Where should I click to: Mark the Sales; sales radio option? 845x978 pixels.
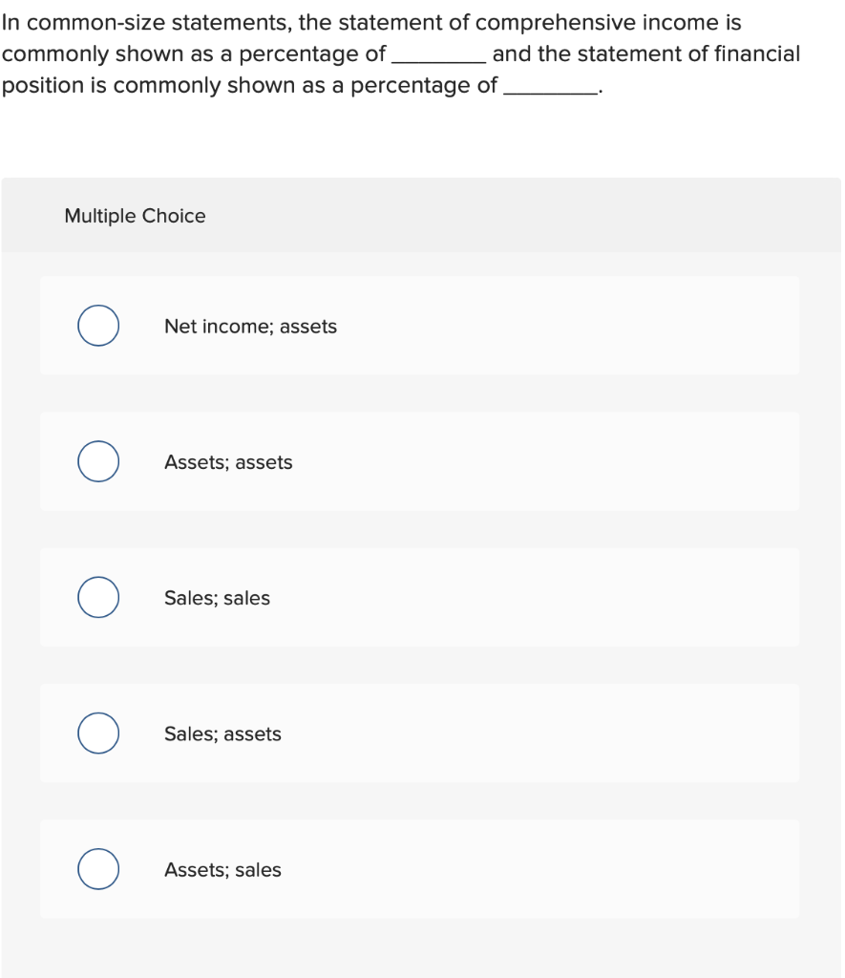pos(98,597)
